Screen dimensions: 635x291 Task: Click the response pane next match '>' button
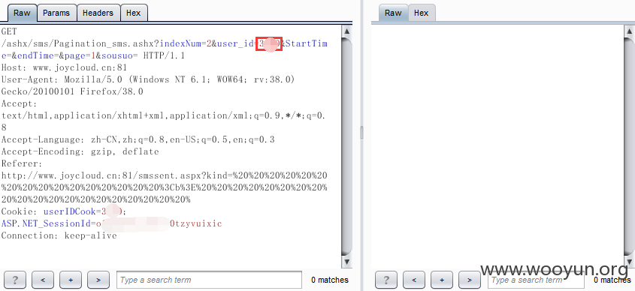pyautogui.click(x=470, y=280)
